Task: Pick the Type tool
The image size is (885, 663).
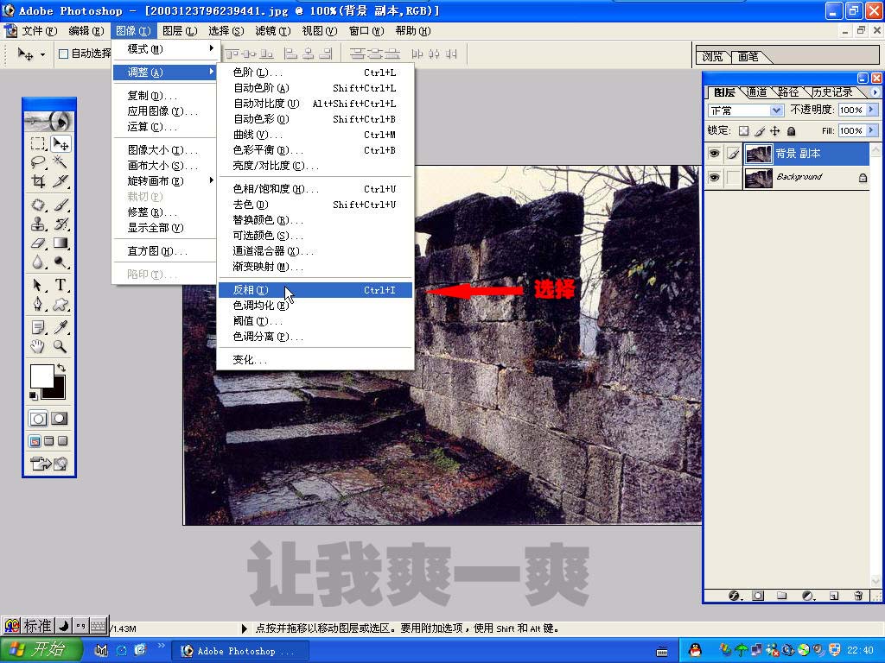Action: pyautogui.click(x=60, y=285)
